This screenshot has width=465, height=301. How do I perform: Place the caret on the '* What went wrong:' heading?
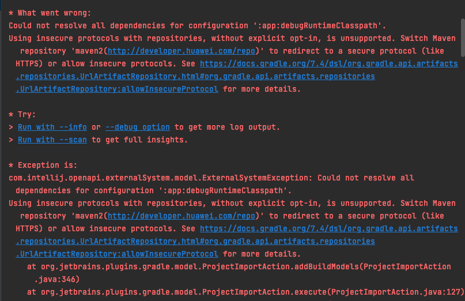point(50,13)
